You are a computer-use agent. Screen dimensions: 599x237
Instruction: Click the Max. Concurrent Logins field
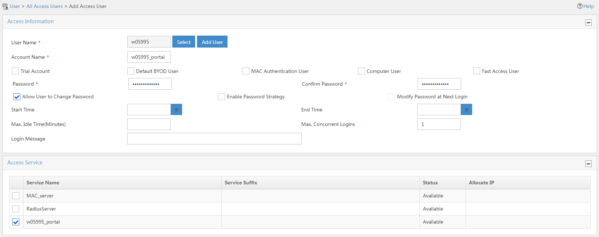point(439,124)
